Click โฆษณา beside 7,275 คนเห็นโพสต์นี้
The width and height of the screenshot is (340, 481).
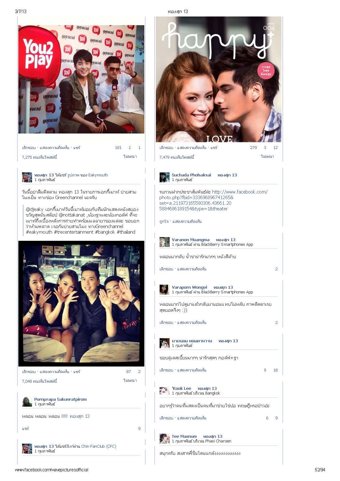[130, 156]
